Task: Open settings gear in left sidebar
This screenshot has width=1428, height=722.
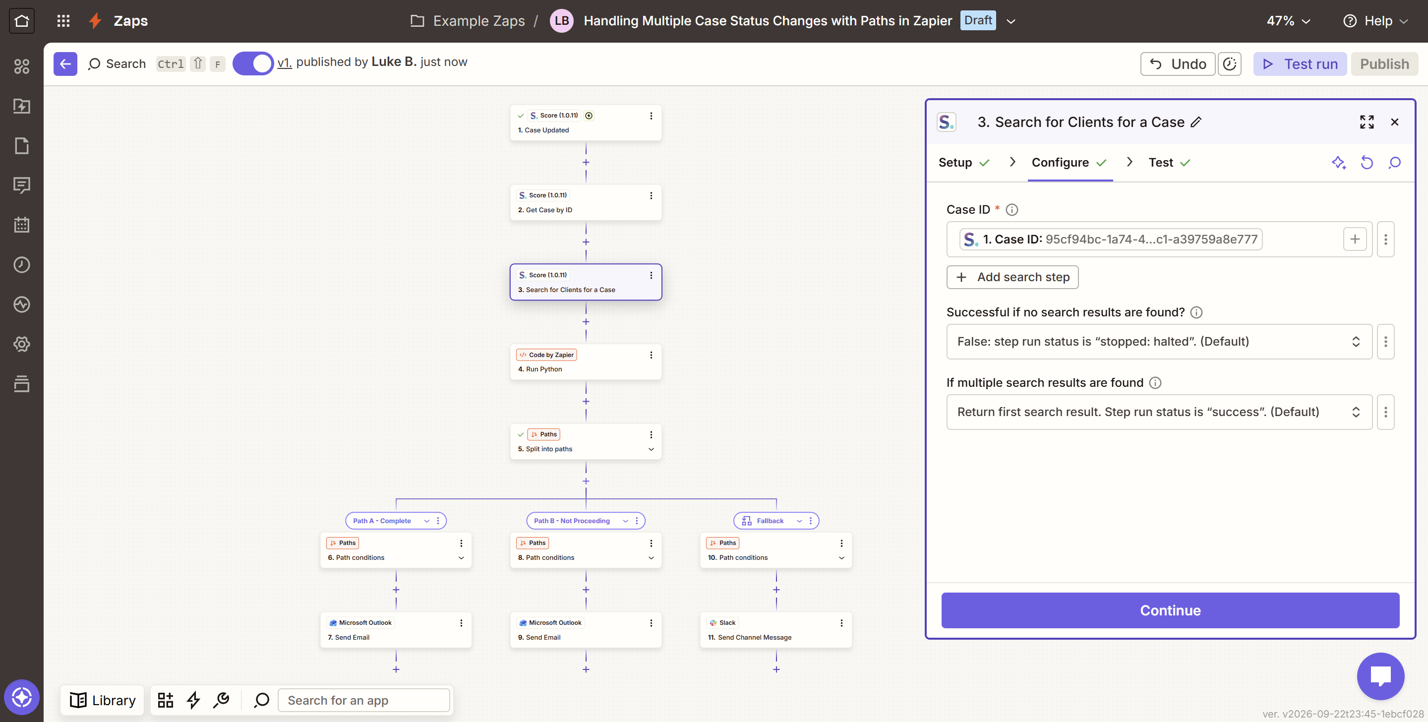Action: 22,344
